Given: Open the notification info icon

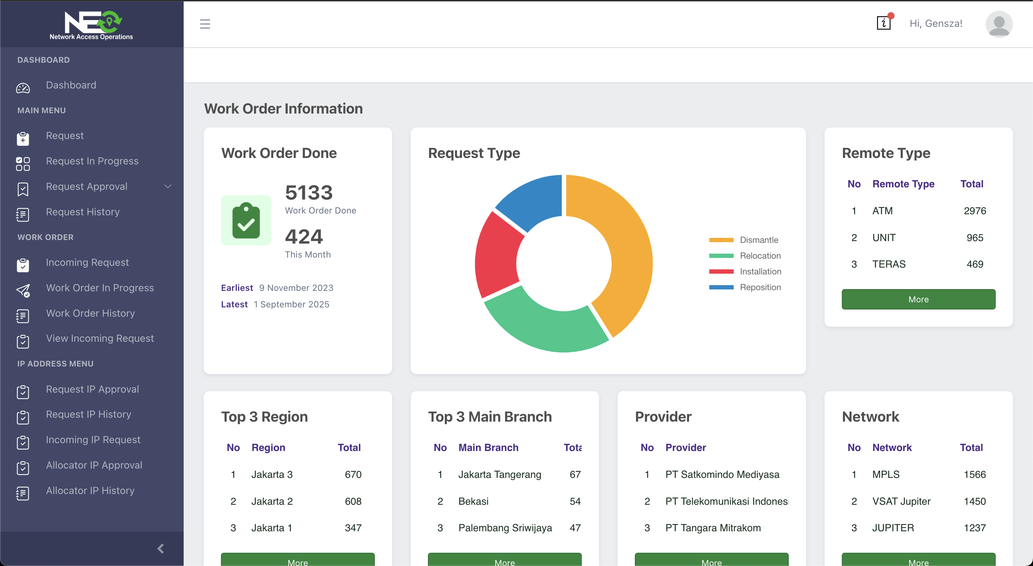Looking at the screenshot, I should click(x=883, y=23).
